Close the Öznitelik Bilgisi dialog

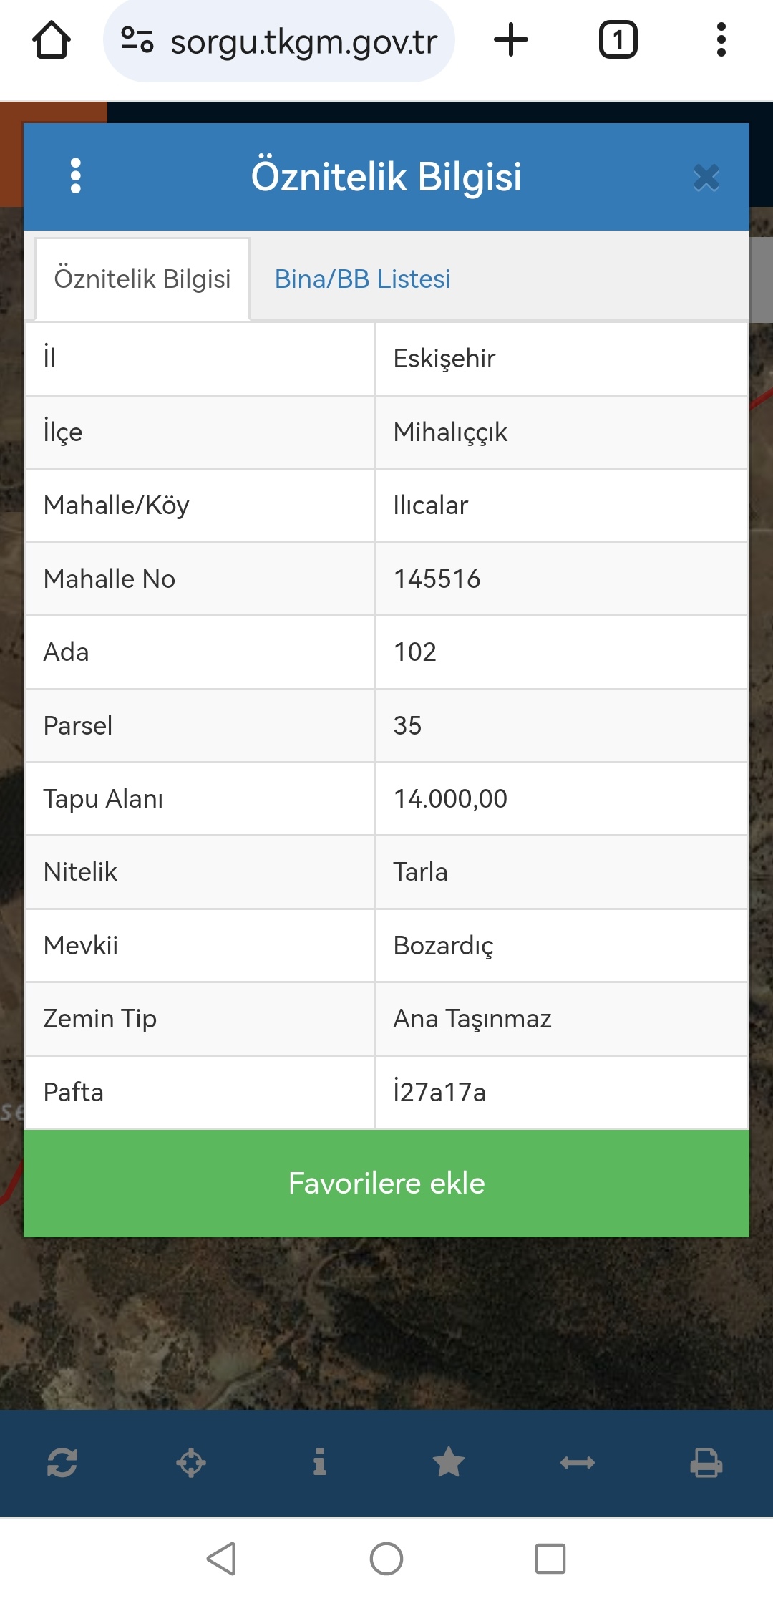pos(706,177)
